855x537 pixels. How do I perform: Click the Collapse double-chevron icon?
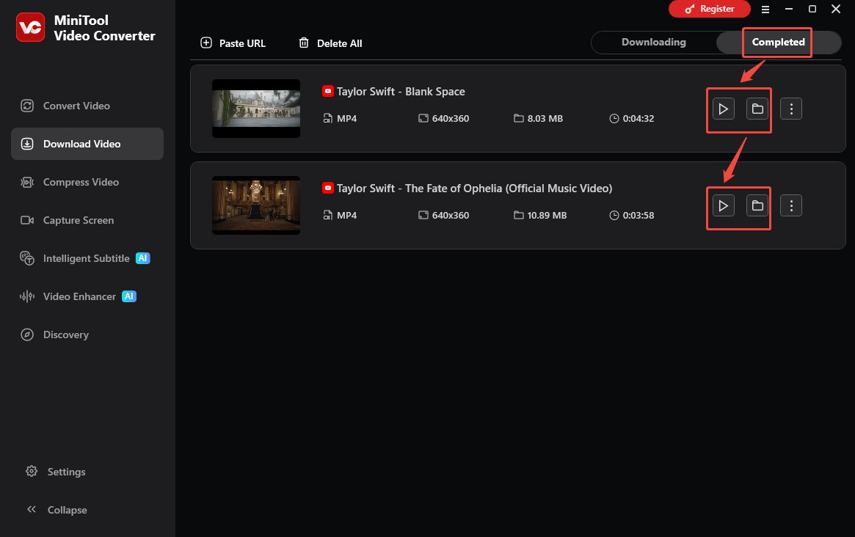pos(32,509)
